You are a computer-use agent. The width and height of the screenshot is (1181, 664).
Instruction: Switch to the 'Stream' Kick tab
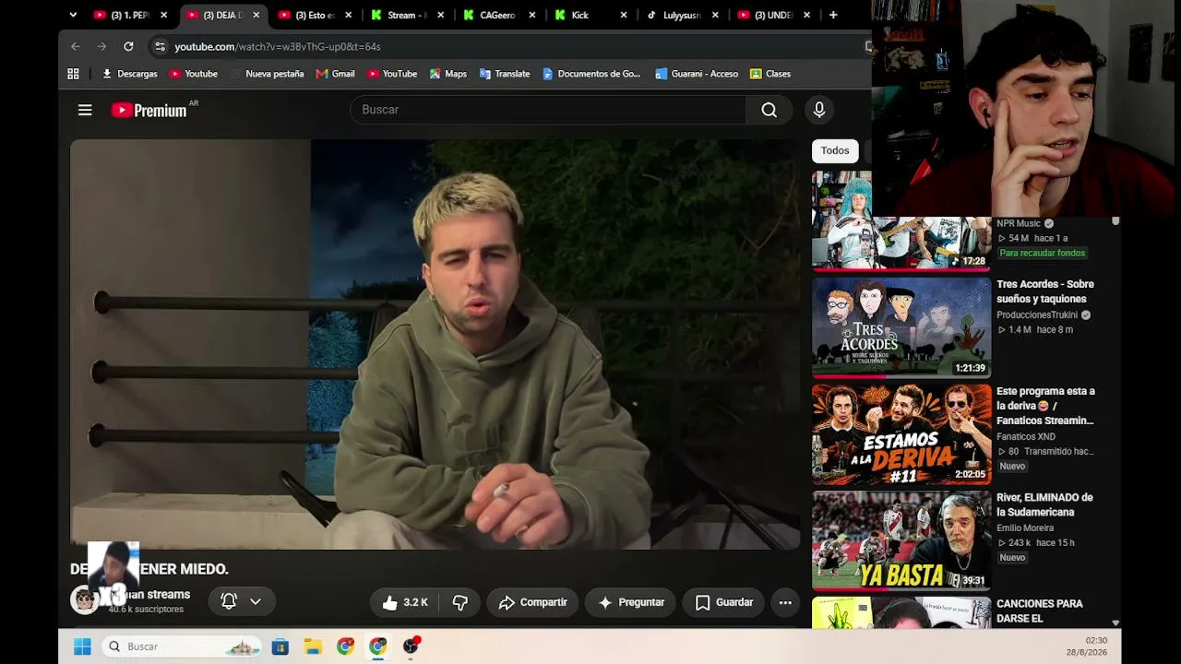pos(407,15)
